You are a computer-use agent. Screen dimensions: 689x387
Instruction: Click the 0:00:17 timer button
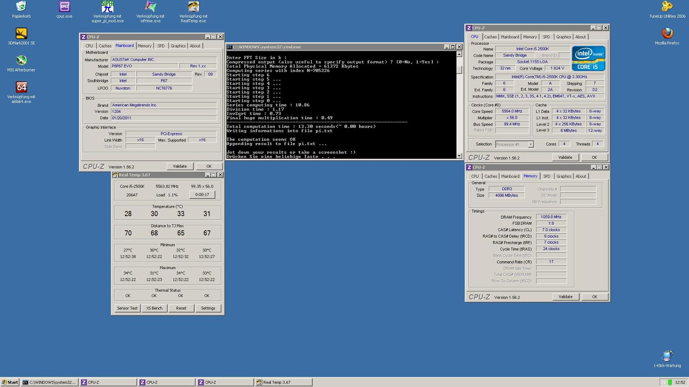[202, 195]
